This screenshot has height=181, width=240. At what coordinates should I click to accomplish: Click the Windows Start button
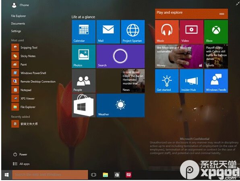pos(6,175)
